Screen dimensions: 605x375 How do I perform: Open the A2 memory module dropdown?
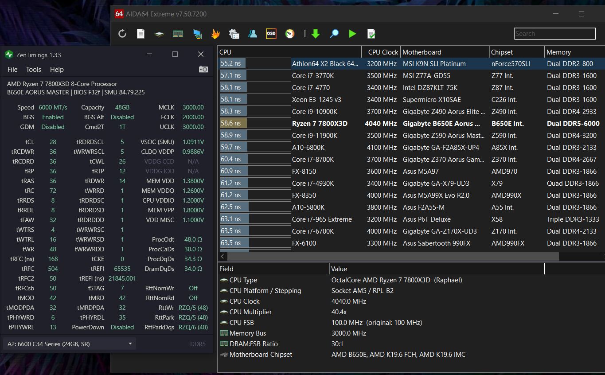point(69,344)
